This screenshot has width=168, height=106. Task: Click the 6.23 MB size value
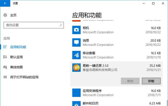click(x=155, y=103)
